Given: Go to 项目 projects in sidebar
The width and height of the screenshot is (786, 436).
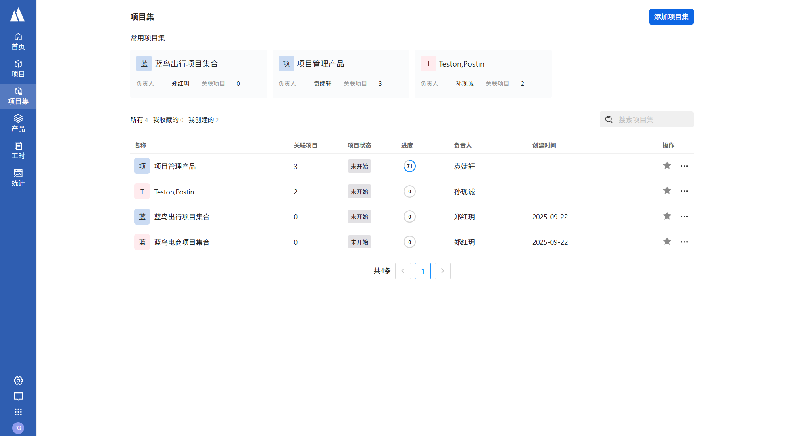Looking at the screenshot, I should (18, 69).
